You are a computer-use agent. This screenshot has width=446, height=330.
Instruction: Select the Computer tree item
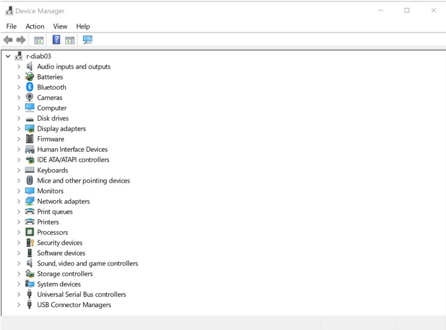(x=52, y=108)
